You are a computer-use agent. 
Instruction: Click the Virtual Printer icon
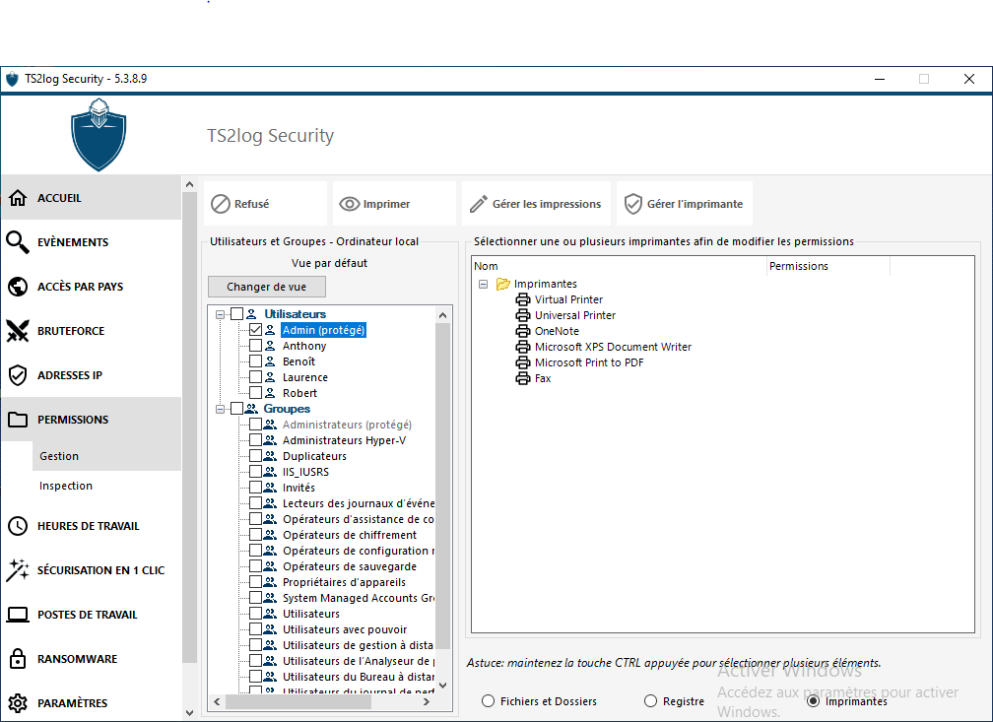pos(523,299)
